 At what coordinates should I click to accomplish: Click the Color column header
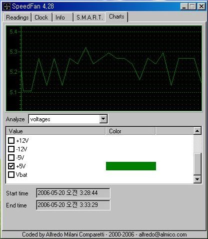tap(130, 131)
